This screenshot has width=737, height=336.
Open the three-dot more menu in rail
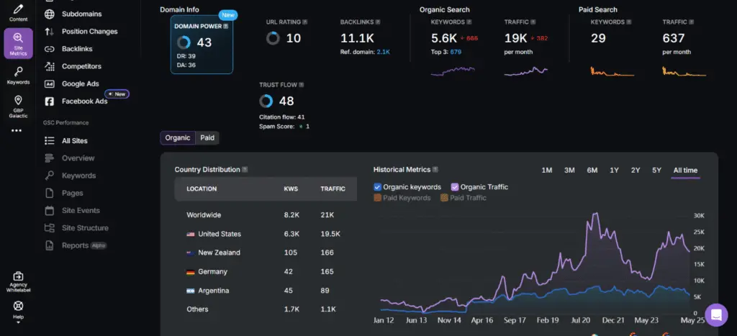(x=17, y=131)
